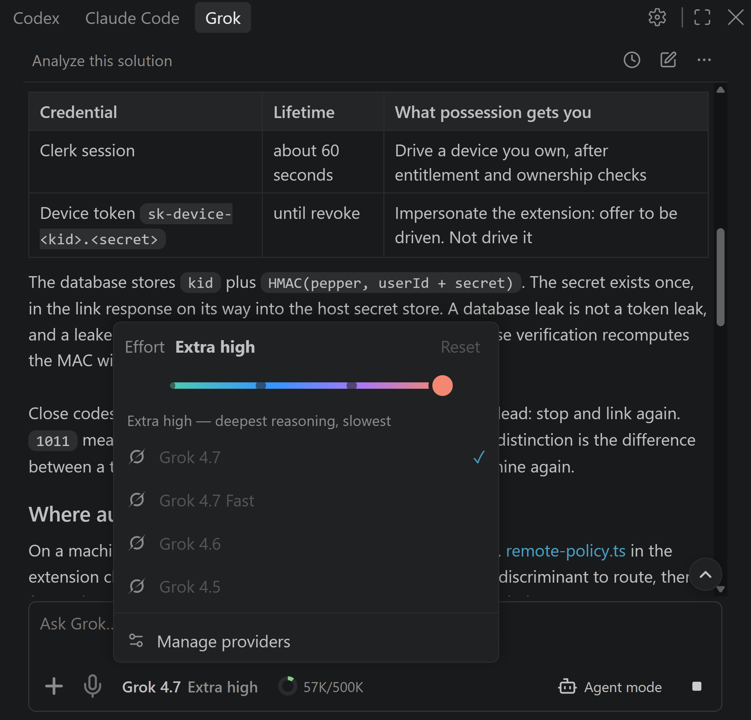Click the context usage ring indicator
The width and height of the screenshot is (751, 720).
click(288, 686)
